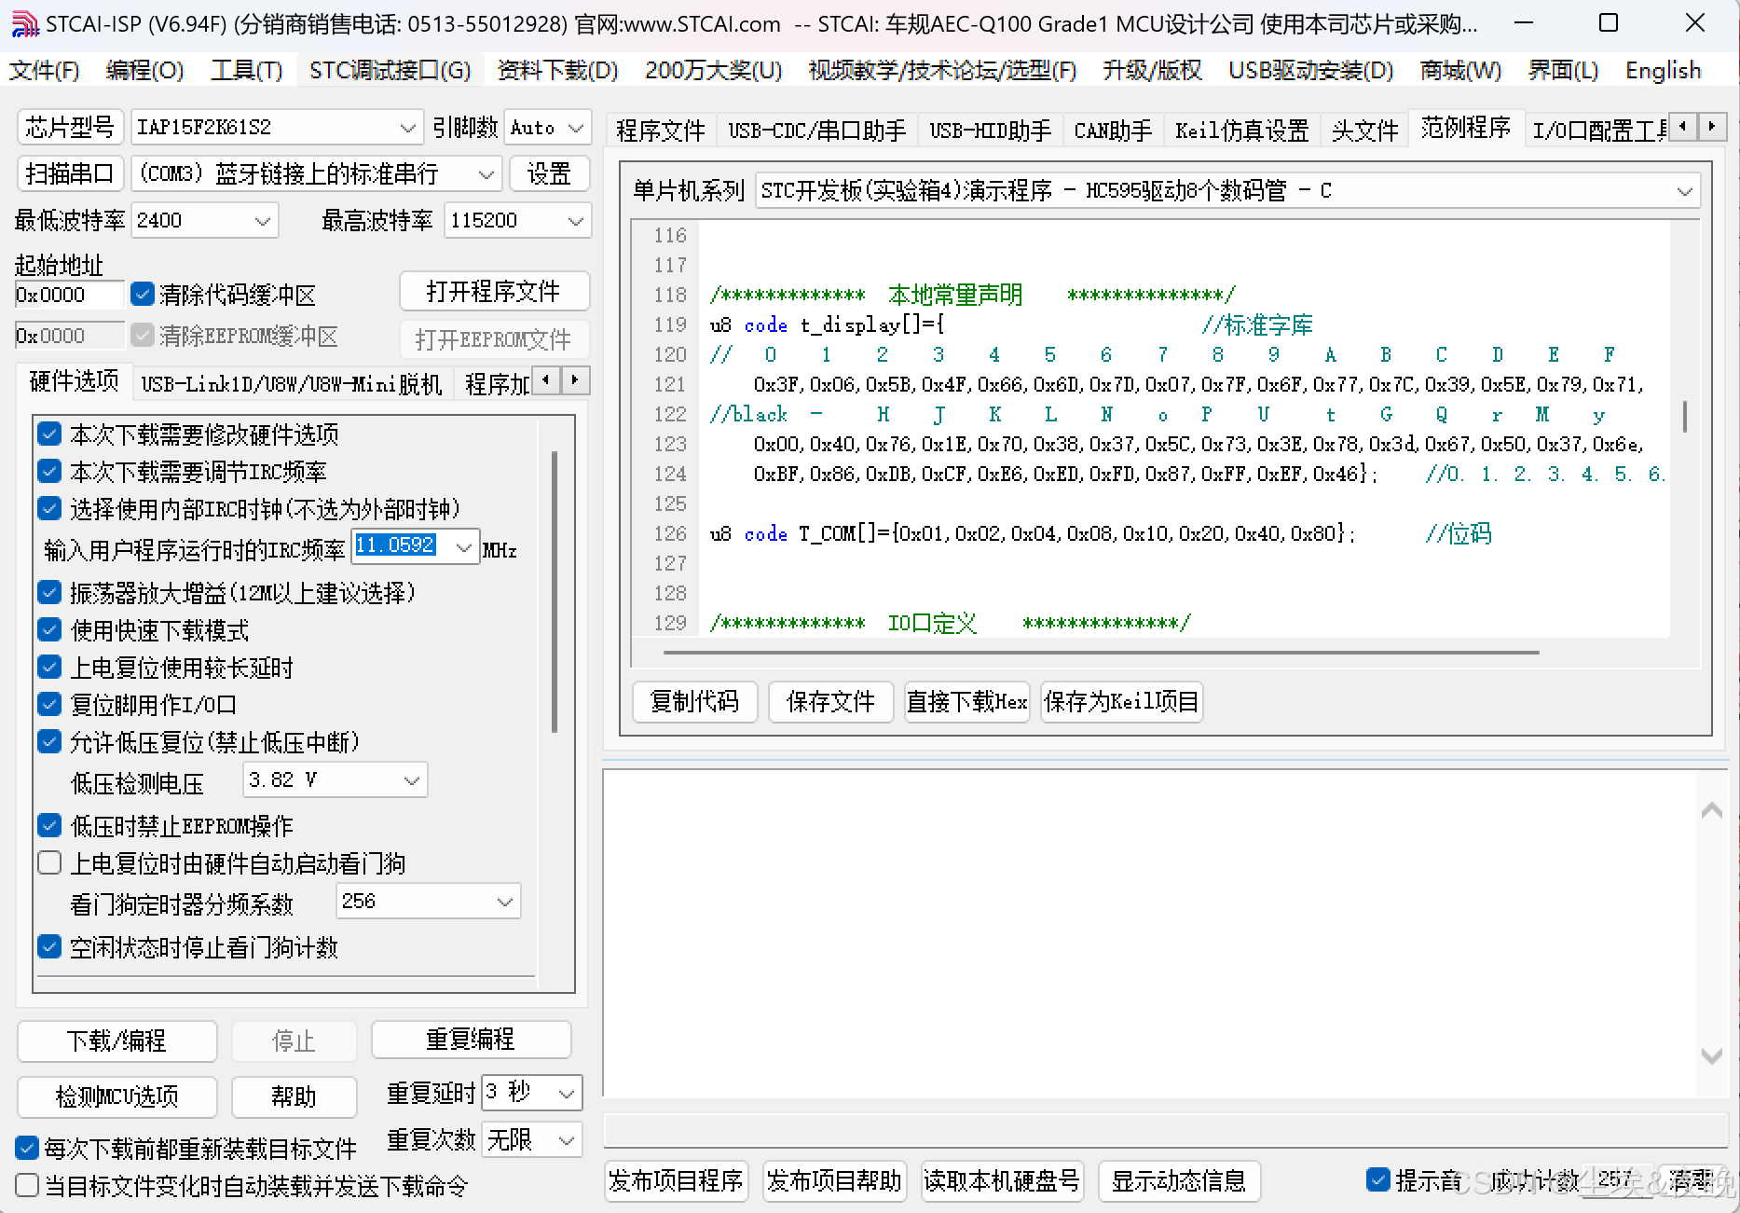Screen dimensions: 1740x1213
Task: Open 最低波特率 2400 dropdown
Action: tap(204, 220)
